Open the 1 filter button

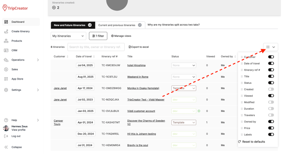(x=98, y=36)
